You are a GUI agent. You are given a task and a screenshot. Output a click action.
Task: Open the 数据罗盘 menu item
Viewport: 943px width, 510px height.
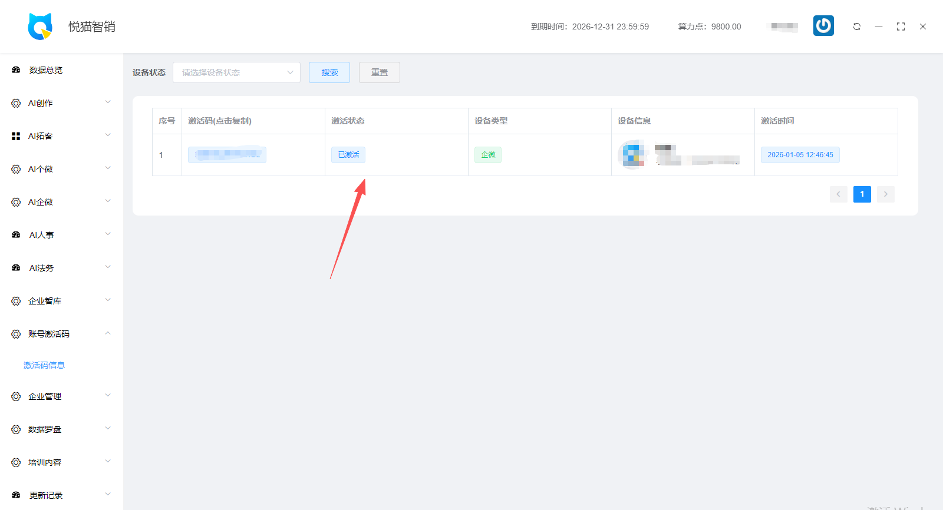45,429
